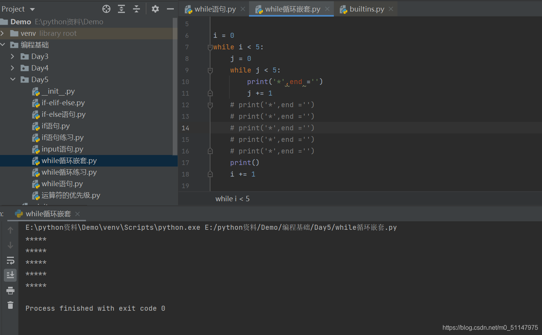This screenshot has height=335, width=542.
Task: Open __init__.py in Day5
Action: (x=54, y=91)
